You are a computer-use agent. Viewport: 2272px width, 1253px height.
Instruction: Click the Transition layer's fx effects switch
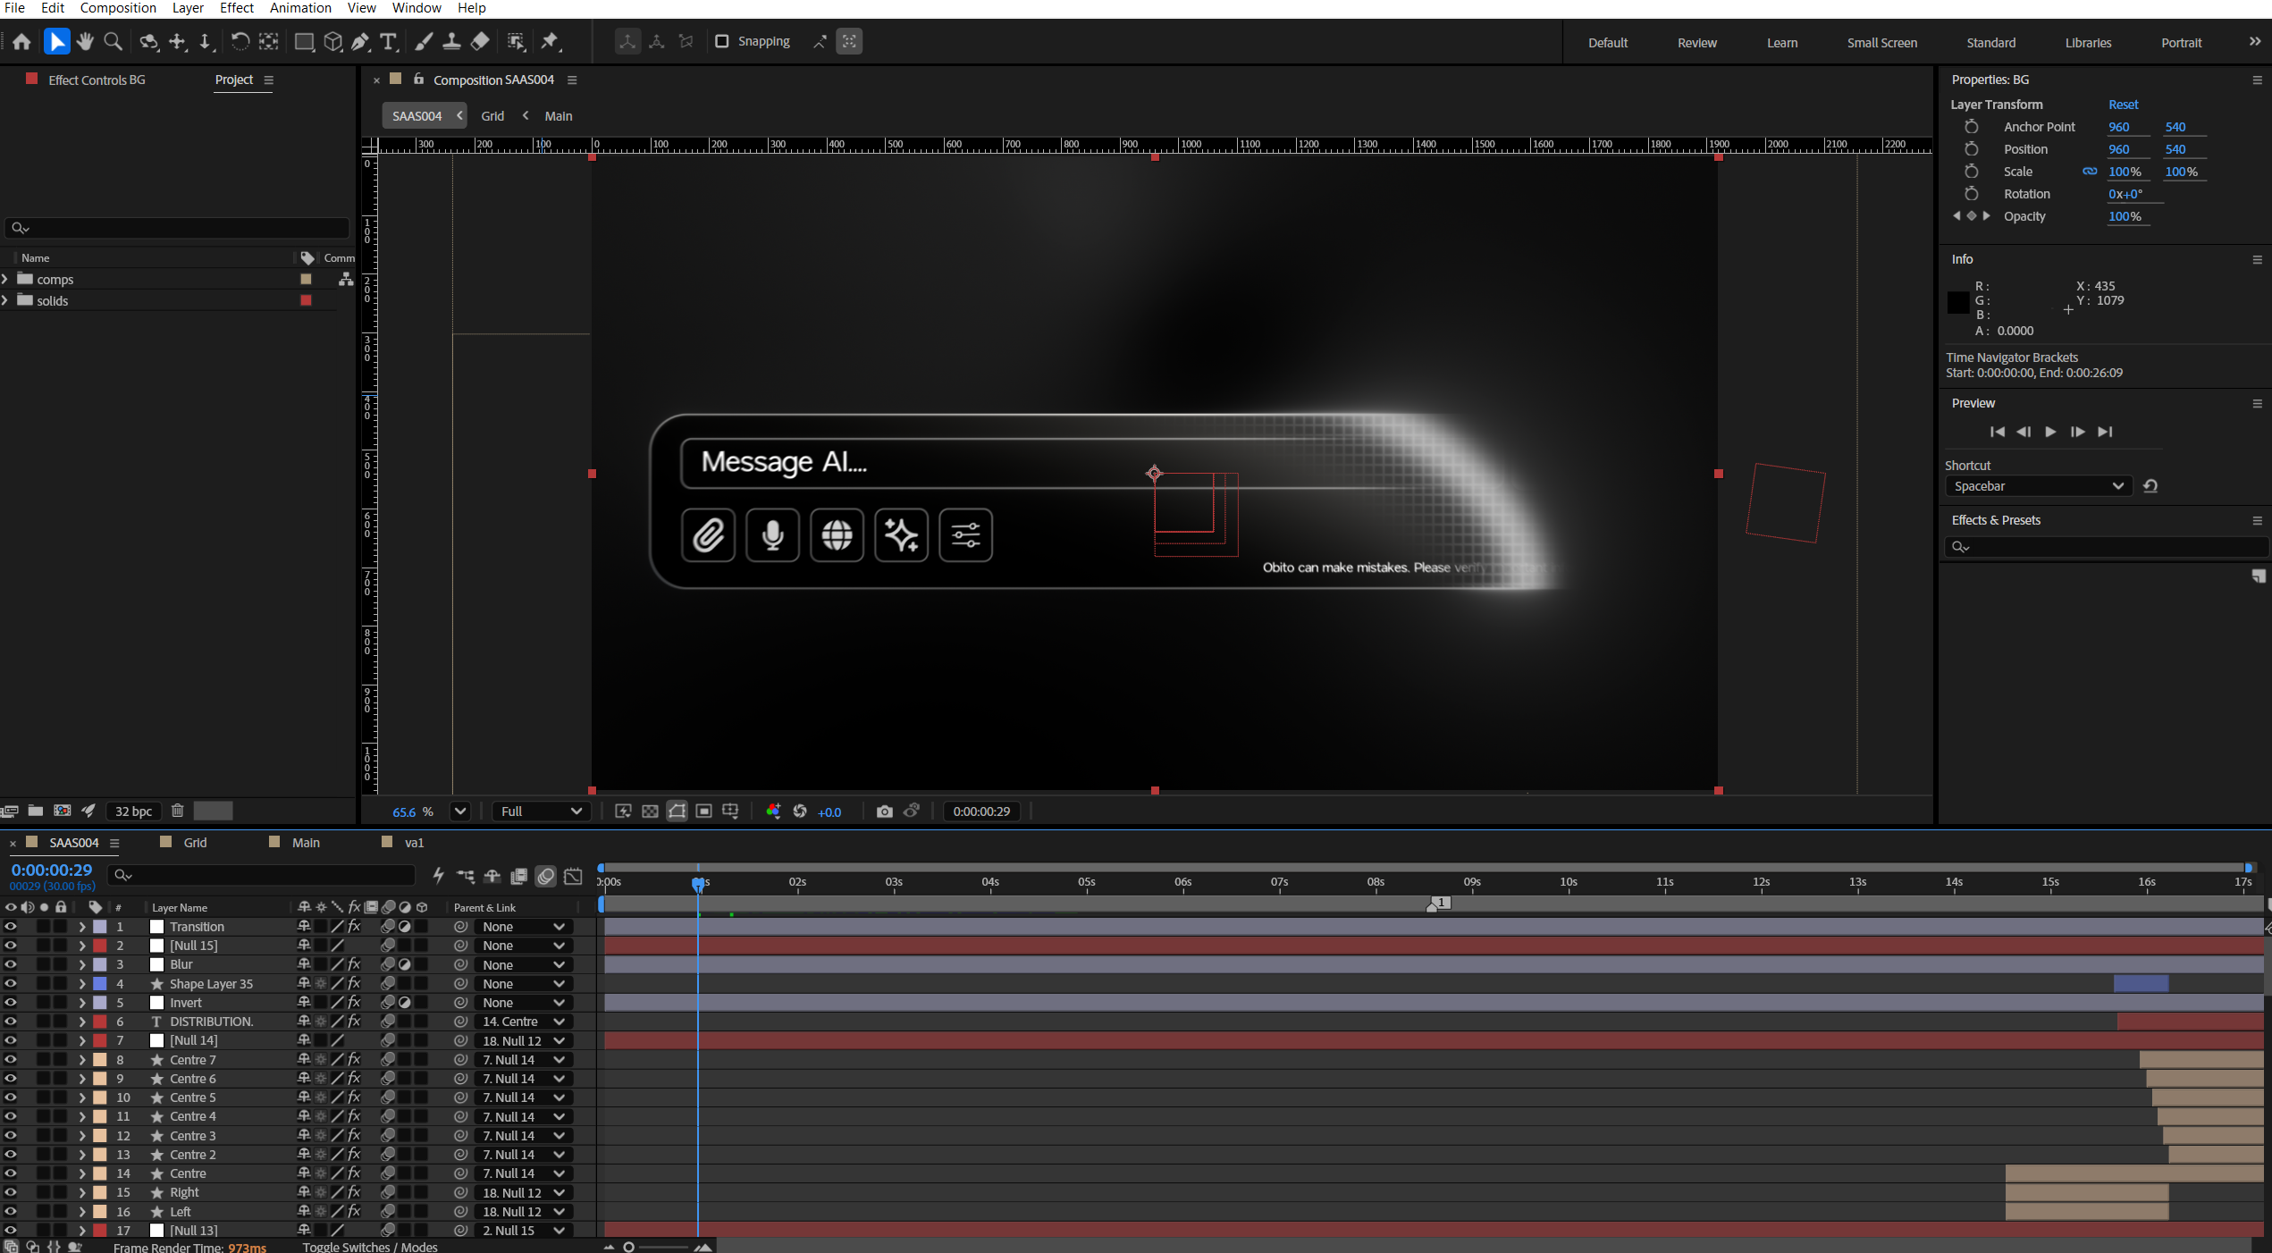(x=354, y=927)
